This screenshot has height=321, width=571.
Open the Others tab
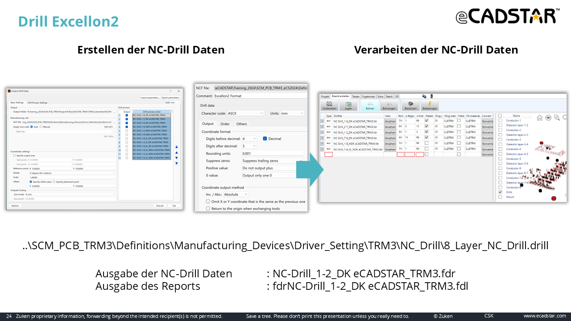(241, 124)
